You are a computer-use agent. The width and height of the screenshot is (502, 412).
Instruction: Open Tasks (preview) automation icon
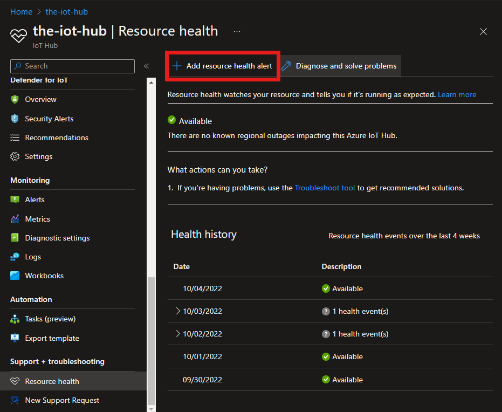[x=15, y=319]
